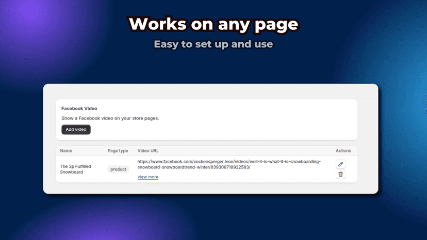Click the Facebook Video card heading
The height and width of the screenshot is (240, 427).
coord(79,108)
